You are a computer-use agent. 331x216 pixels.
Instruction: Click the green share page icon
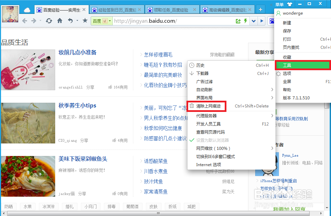click(x=238, y=21)
